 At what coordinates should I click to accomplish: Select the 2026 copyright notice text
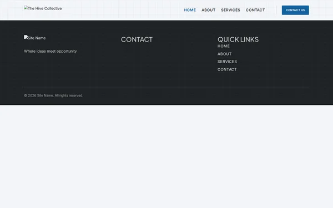point(53,95)
